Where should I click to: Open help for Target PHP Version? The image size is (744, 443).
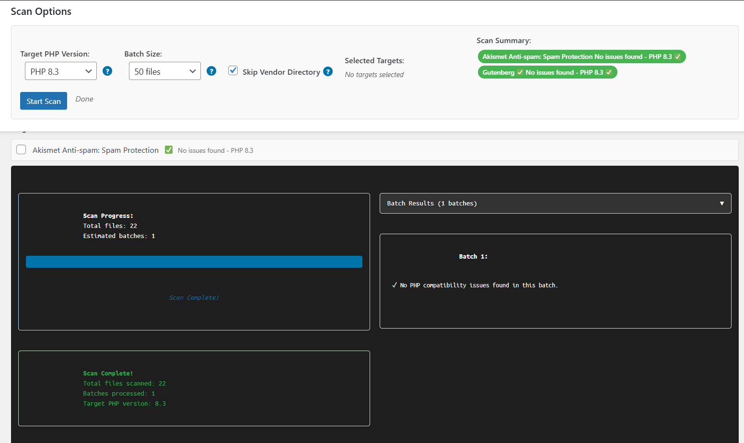click(107, 71)
